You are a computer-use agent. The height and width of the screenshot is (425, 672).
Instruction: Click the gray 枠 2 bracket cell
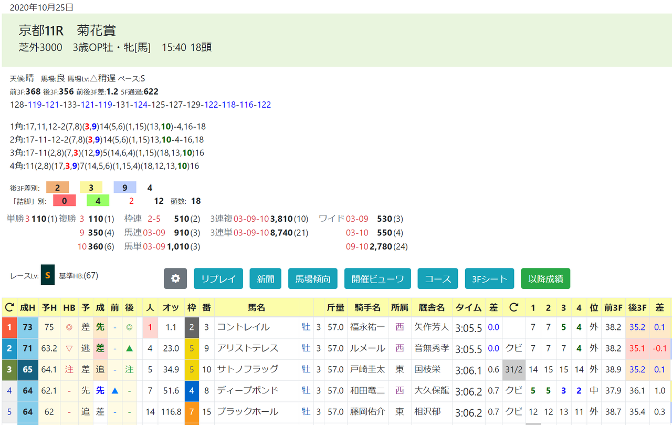(191, 327)
